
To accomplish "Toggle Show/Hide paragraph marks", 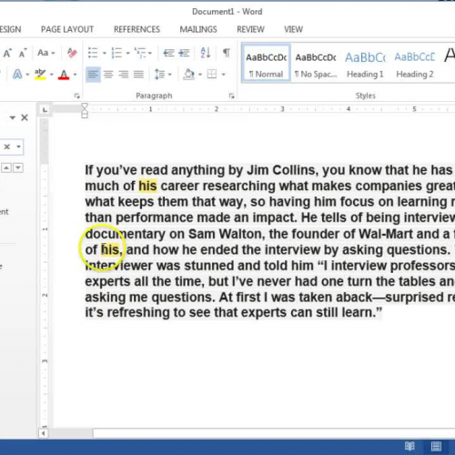I will 226,53.
